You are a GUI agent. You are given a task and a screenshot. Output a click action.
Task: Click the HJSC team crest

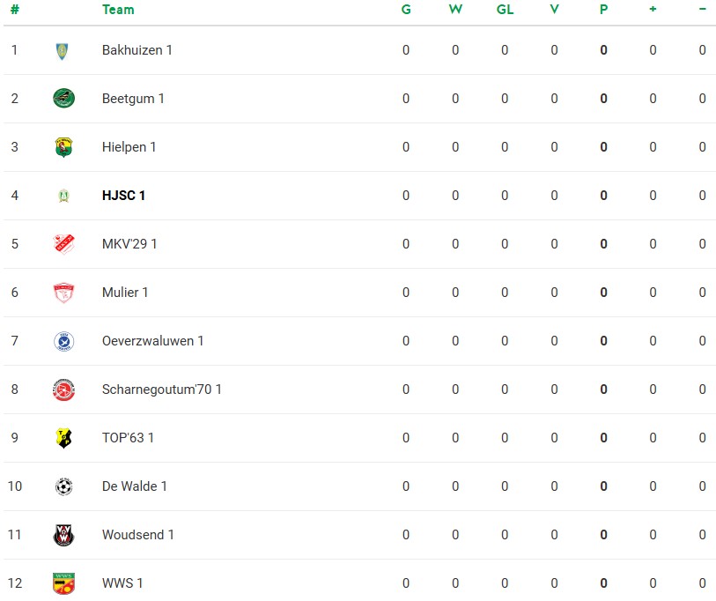(64, 196)
